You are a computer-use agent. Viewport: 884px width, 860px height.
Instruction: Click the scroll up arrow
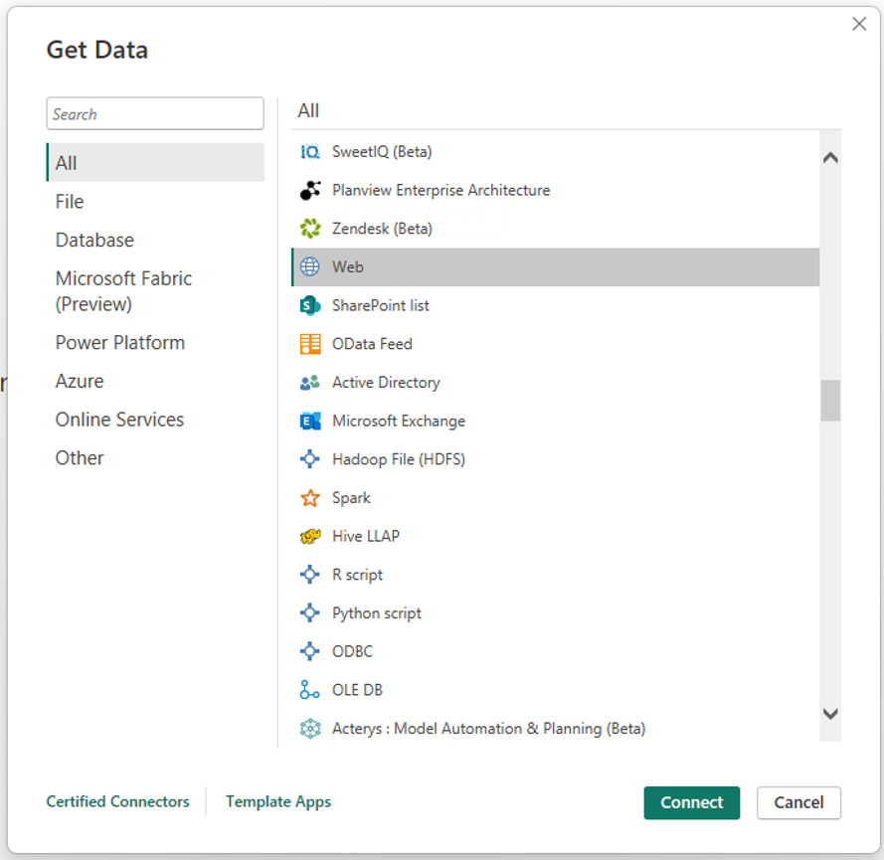830,158
